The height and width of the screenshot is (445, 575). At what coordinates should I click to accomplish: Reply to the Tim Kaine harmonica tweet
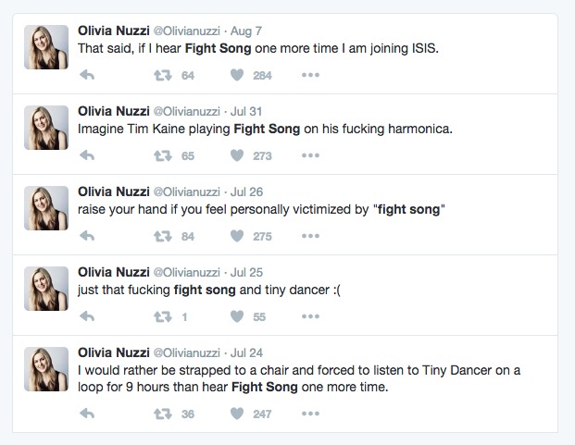[x=87, y=155]
